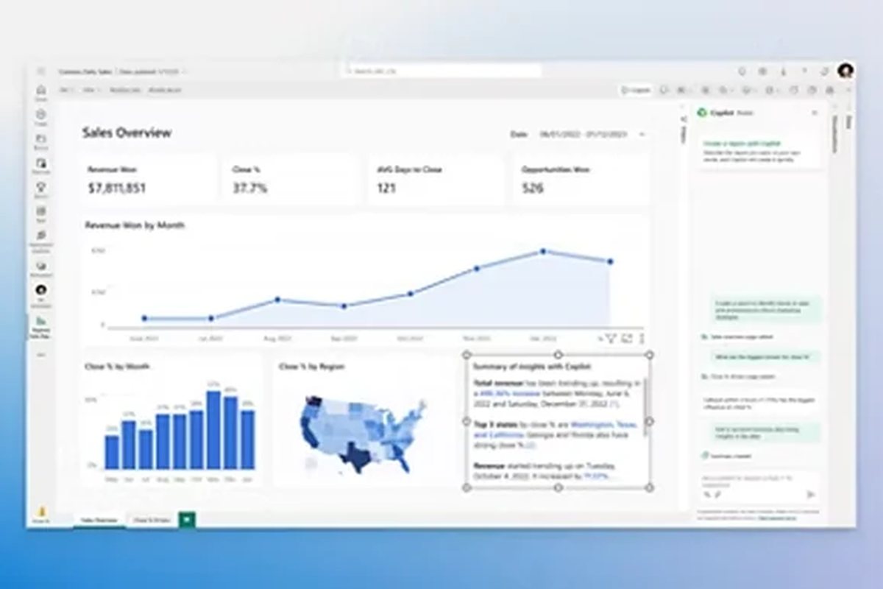Close the Copilot pane
The image size is (883, 589).
point(814,113)
